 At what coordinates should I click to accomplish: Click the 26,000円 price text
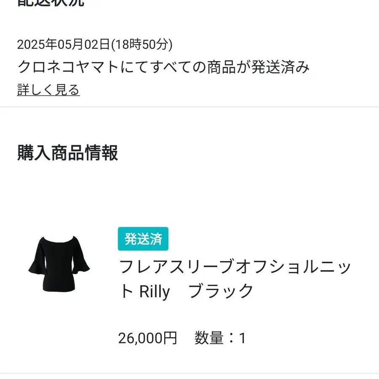(x=148, y=338)
